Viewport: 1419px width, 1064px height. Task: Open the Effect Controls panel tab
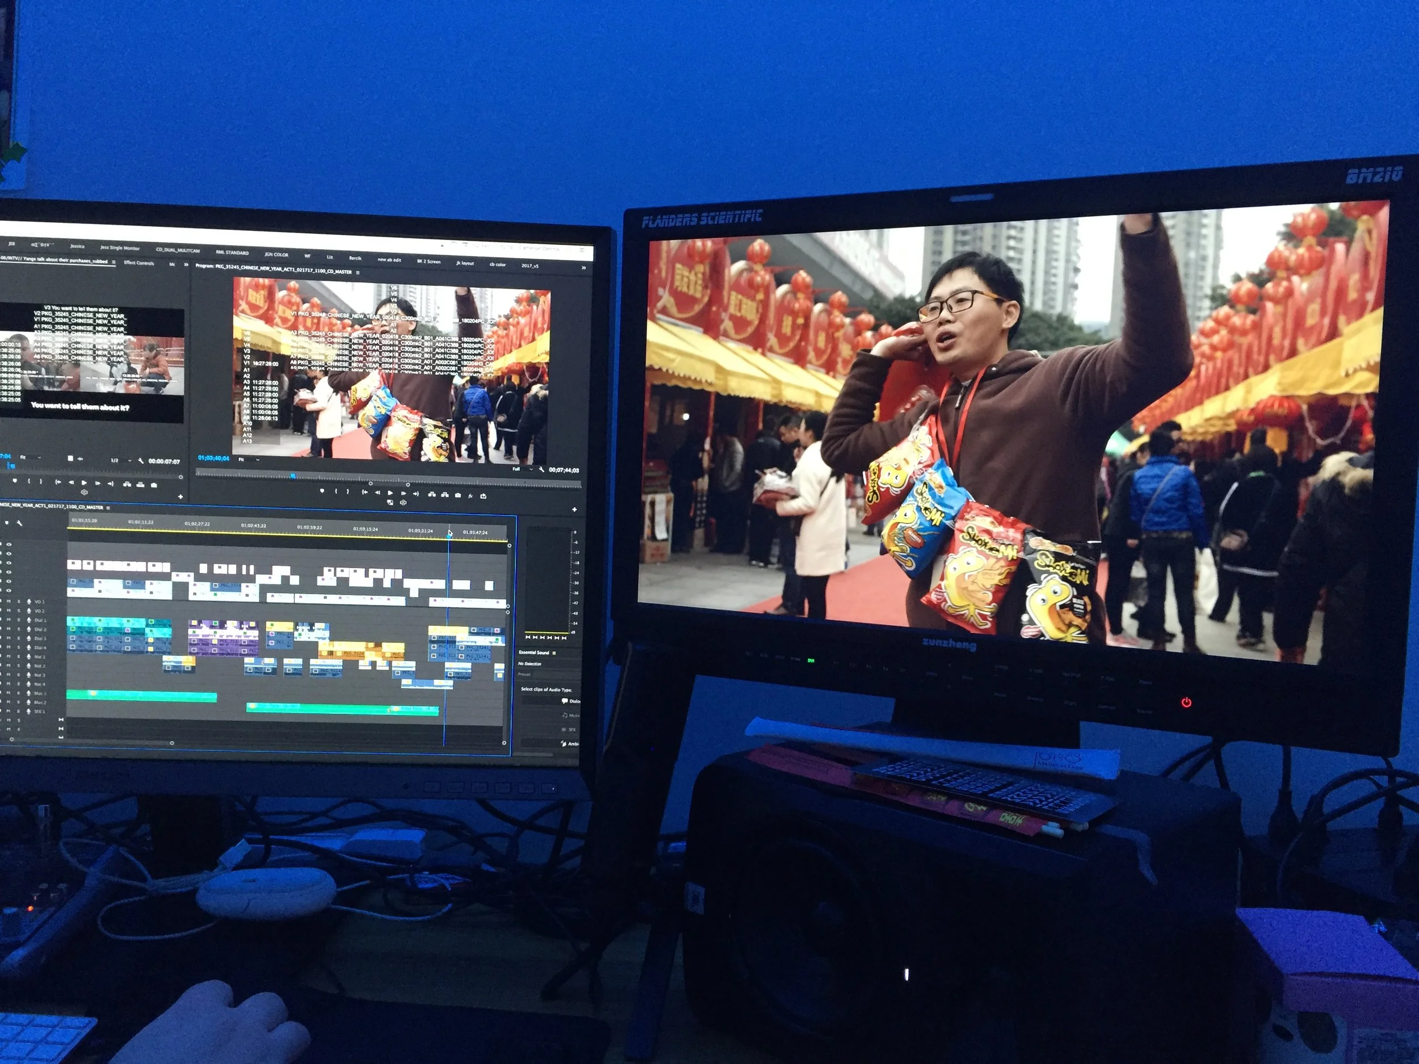click(x=138, y=263)
